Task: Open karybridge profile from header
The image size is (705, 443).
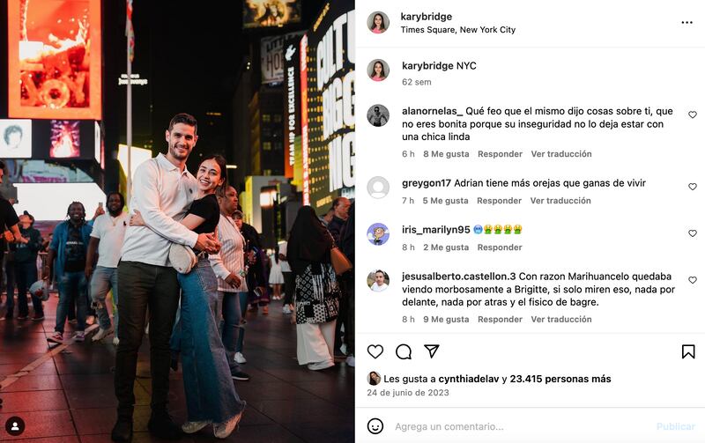Action: (x=427, y=17)
